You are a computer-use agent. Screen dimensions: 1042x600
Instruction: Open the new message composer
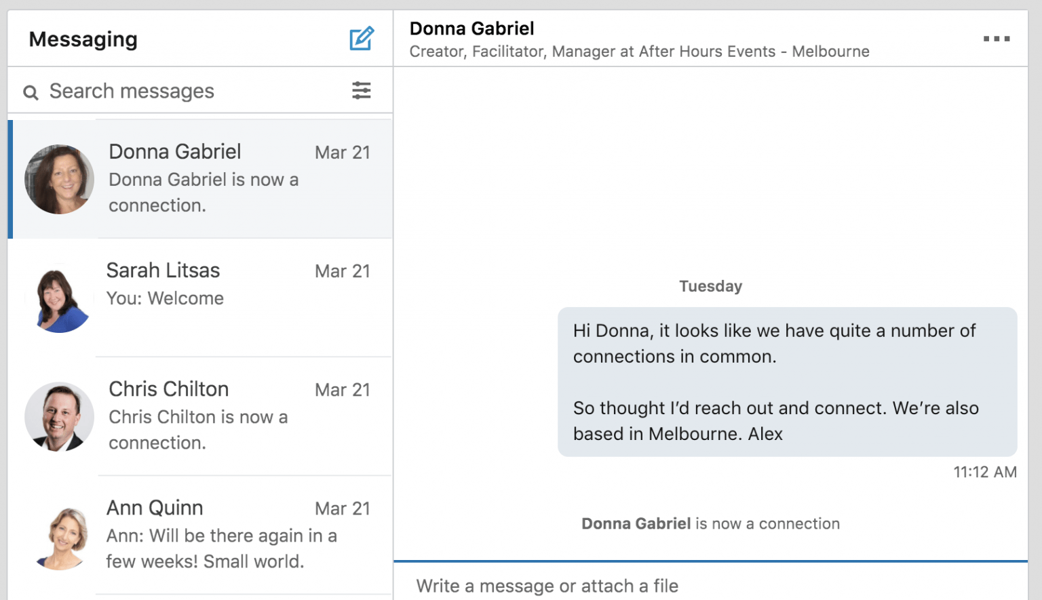[362, 39]
